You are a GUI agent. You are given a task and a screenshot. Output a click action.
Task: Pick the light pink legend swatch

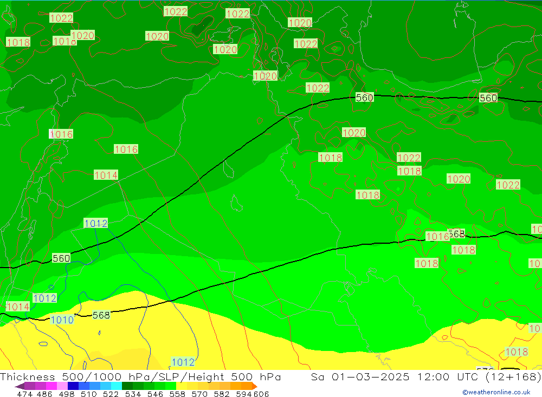(x=62, y=386)
